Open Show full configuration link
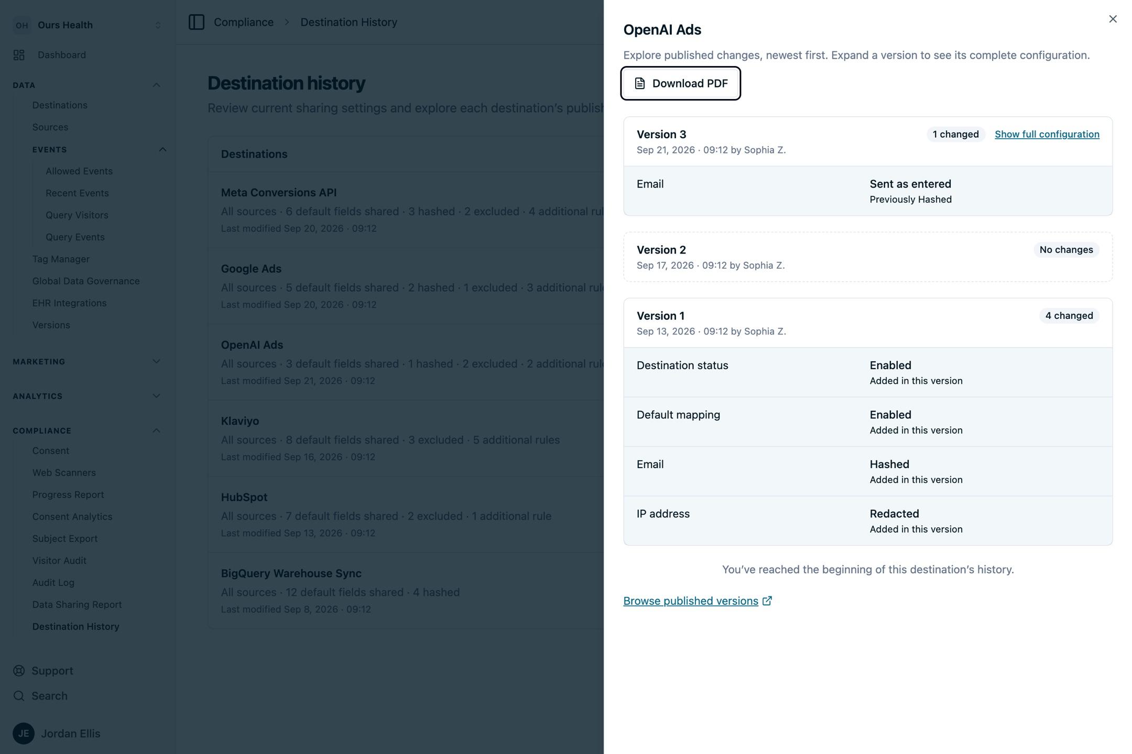This screenshot has width=1132, height=754. (1047, 134)
